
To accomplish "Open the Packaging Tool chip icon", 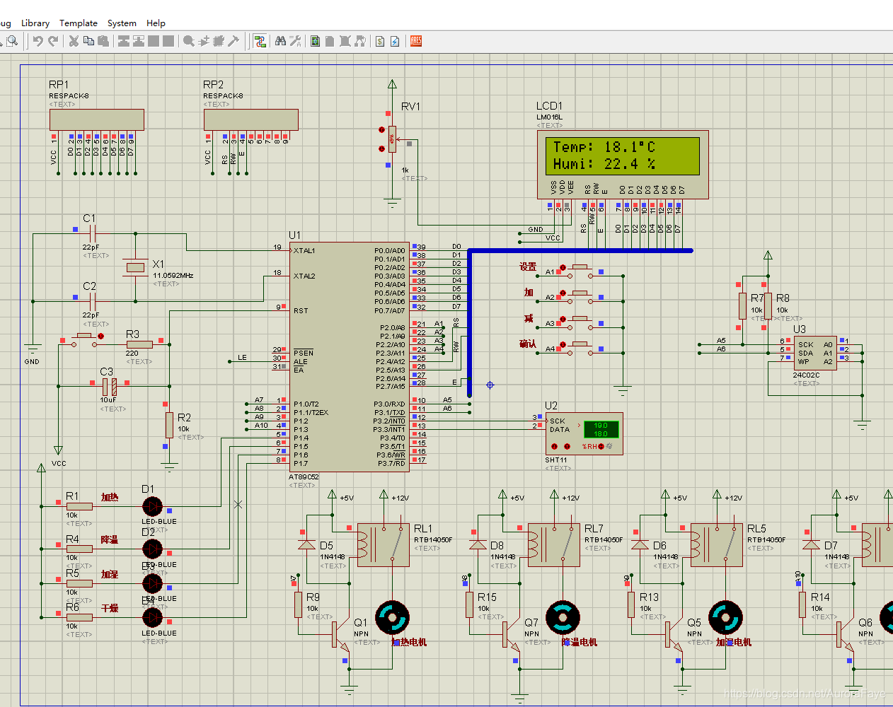I will [x=219, y=41].
